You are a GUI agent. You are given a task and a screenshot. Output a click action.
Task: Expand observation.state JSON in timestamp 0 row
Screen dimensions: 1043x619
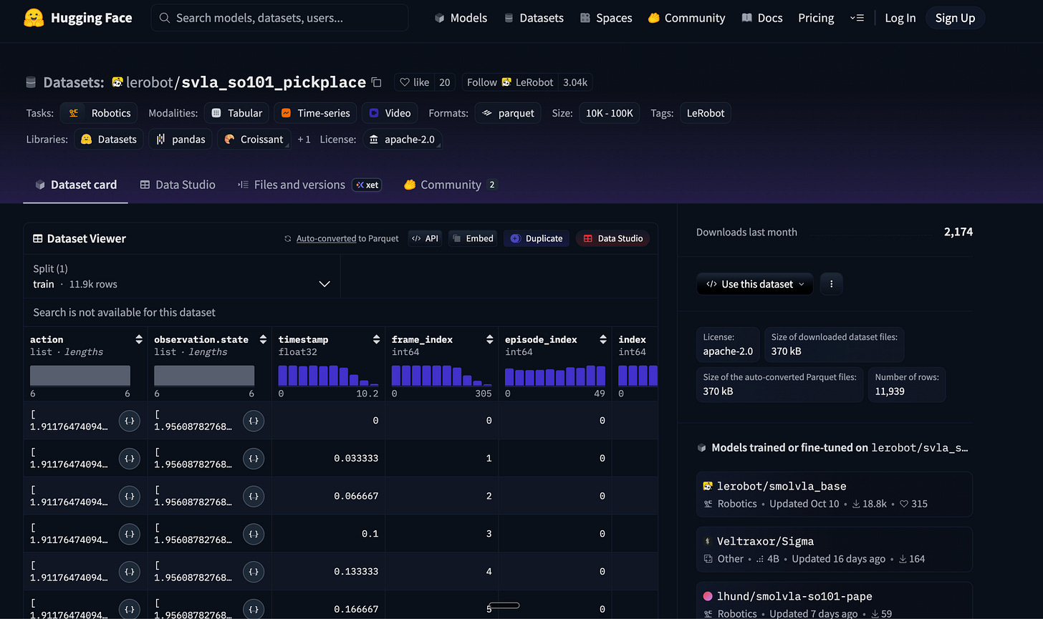pos(254,421)
